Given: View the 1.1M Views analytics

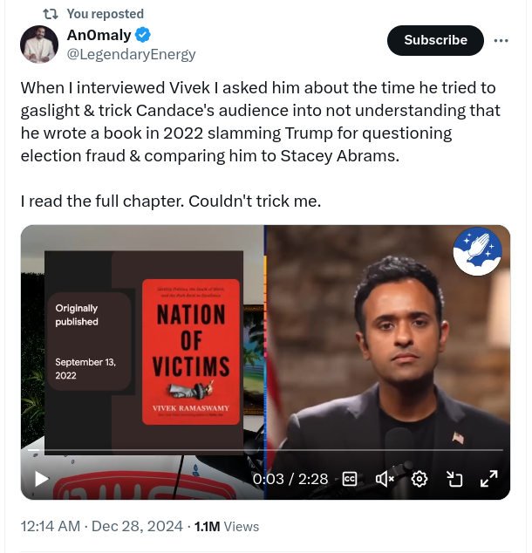Looking at the screenshot, I should pyautogui.click(x=227, y=527).
